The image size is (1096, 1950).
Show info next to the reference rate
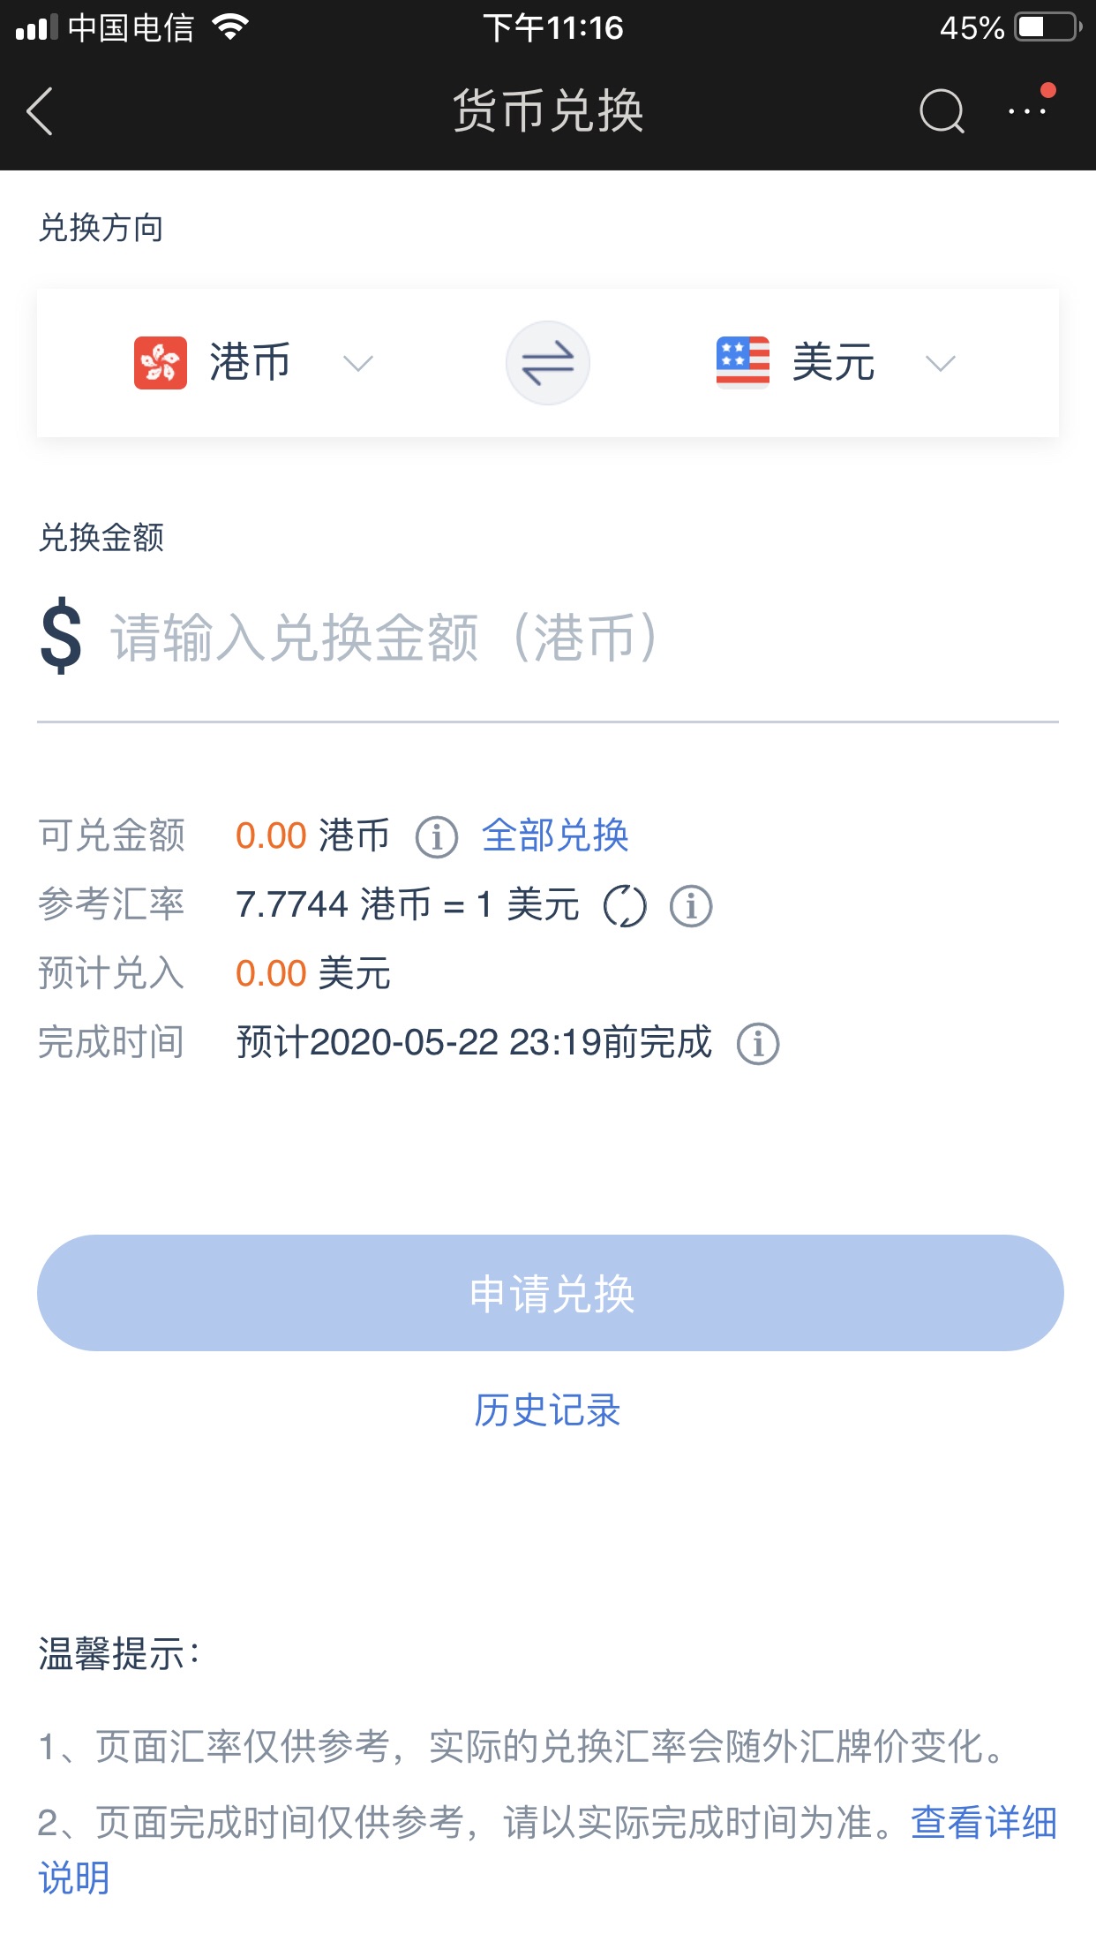click(x=691, y=906)
